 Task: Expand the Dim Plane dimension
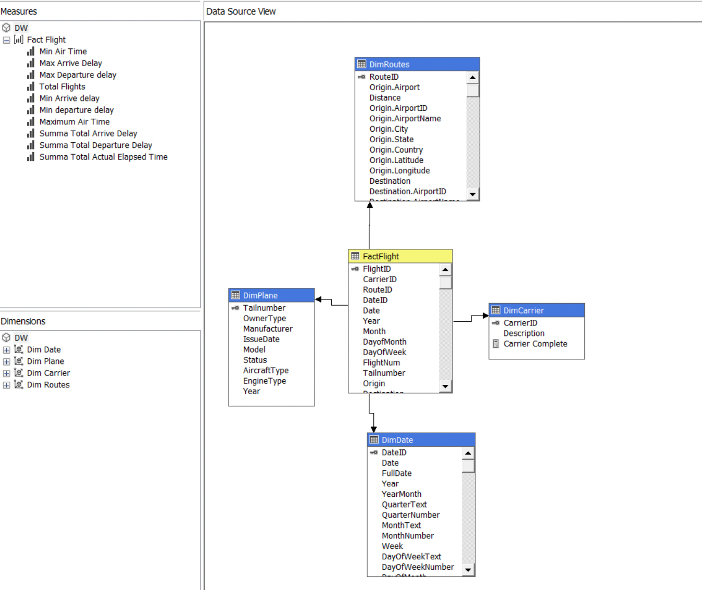[6, 361]
